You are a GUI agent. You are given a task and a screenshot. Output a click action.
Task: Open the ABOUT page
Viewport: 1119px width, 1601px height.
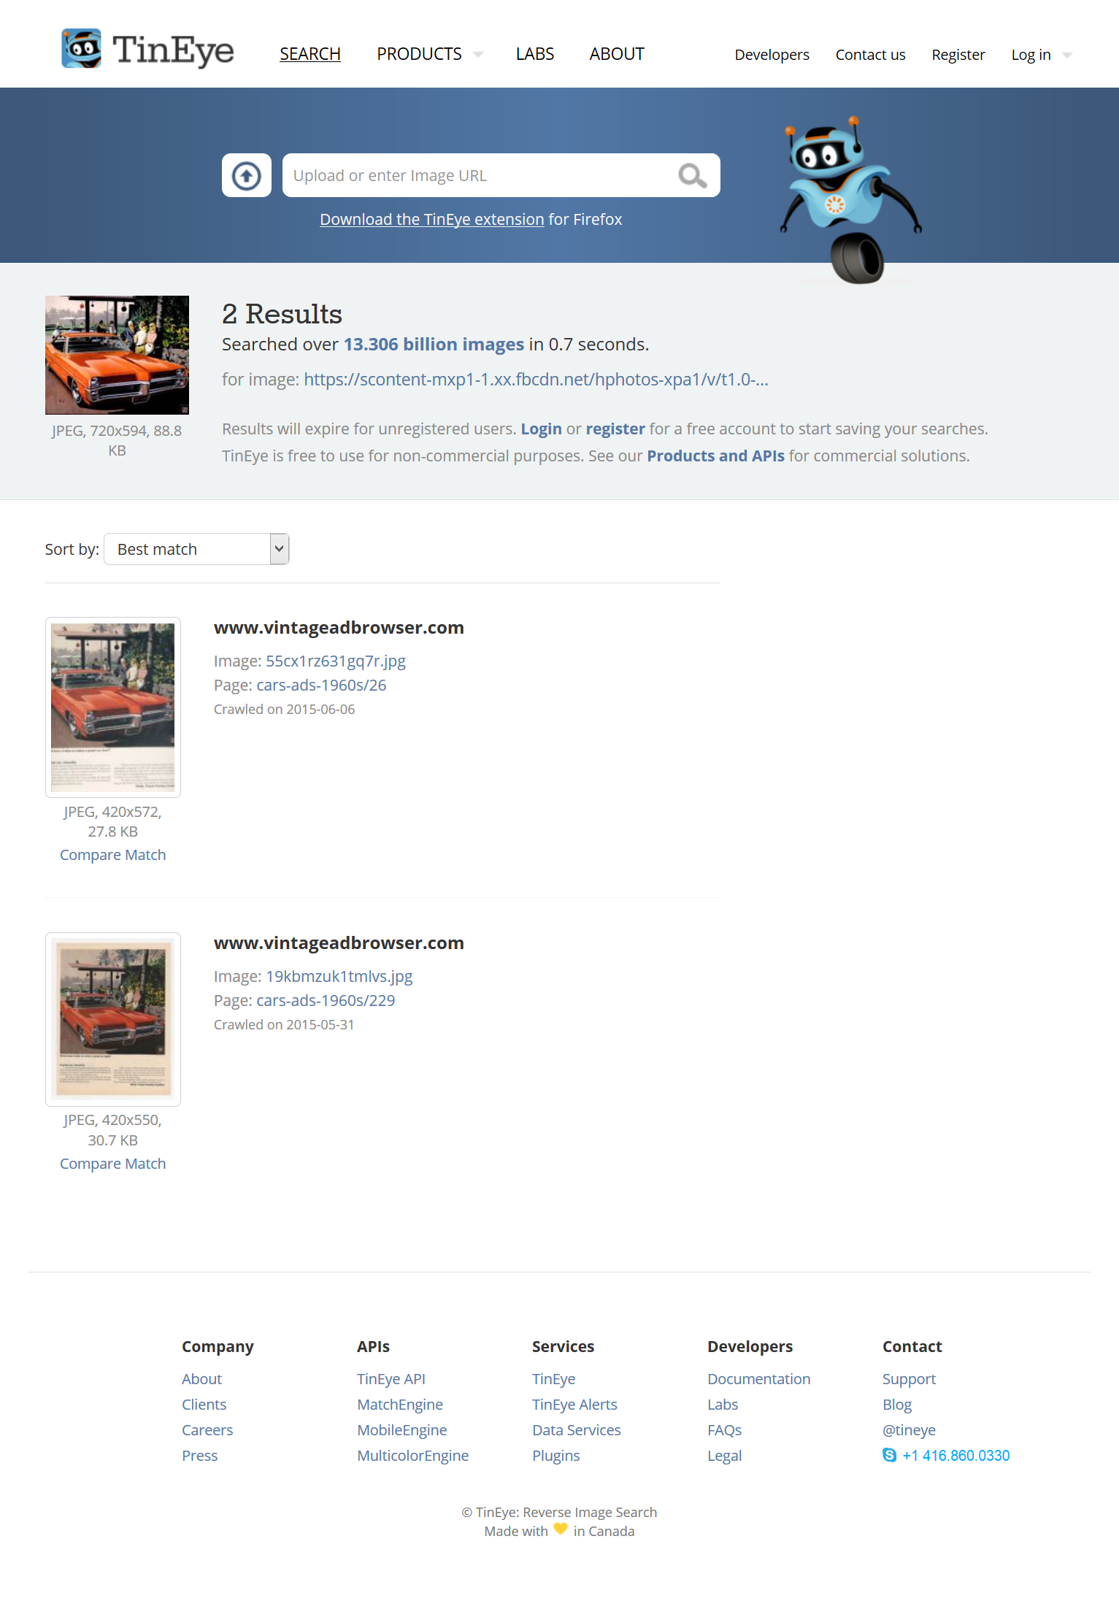click(x=617, y=54)
